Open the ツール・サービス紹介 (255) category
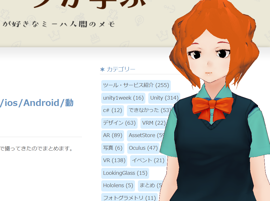The width and height of the screenshot is (270, 201). [136, 86]
